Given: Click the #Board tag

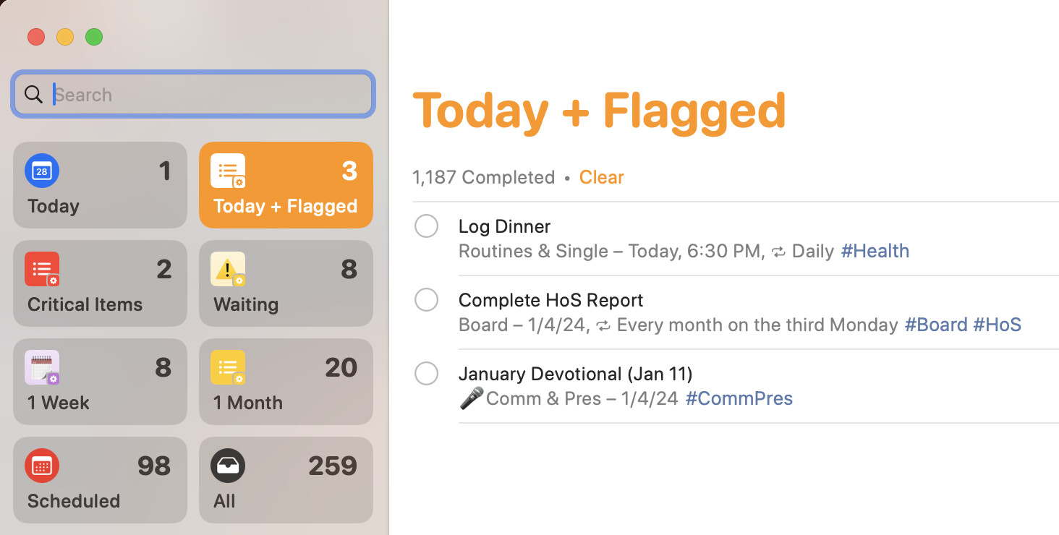Looking at the screenshot, I should [x=936, y=325].
